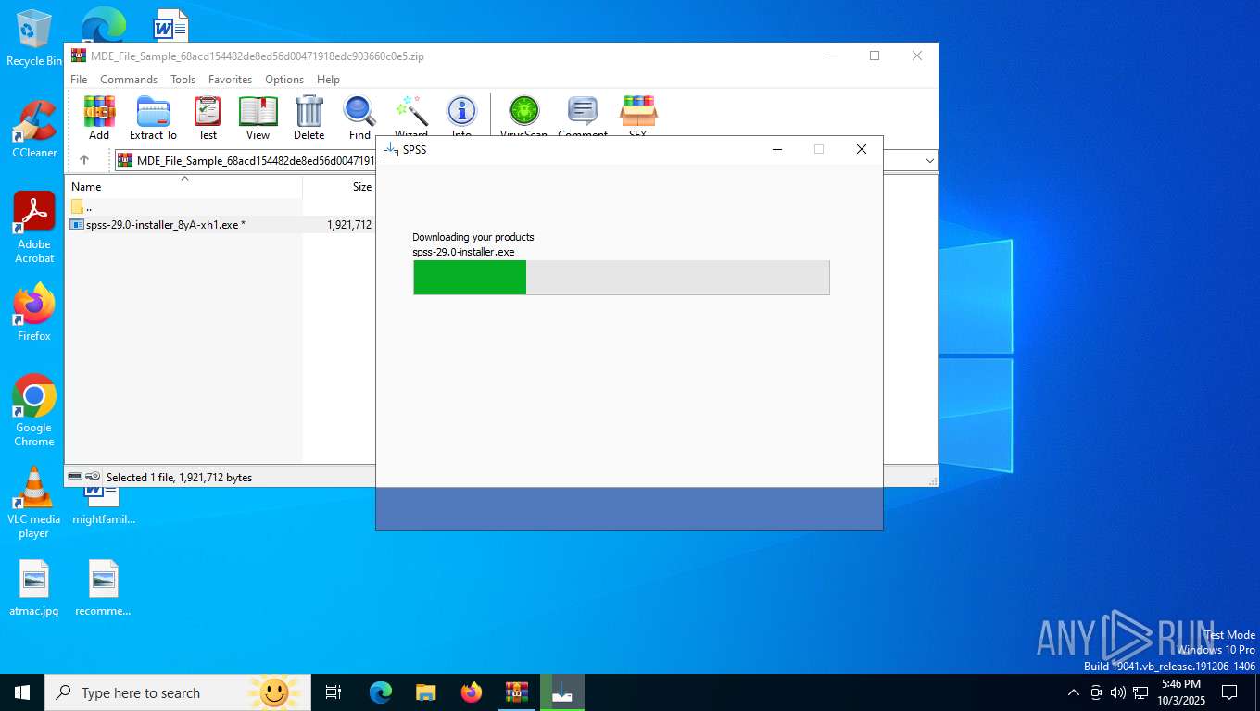
Task: Open notification center icon
Action: (1229, 692)
